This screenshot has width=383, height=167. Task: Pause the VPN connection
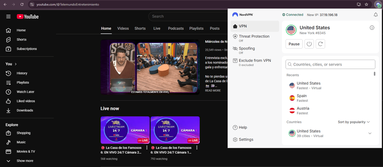[294, 44]
